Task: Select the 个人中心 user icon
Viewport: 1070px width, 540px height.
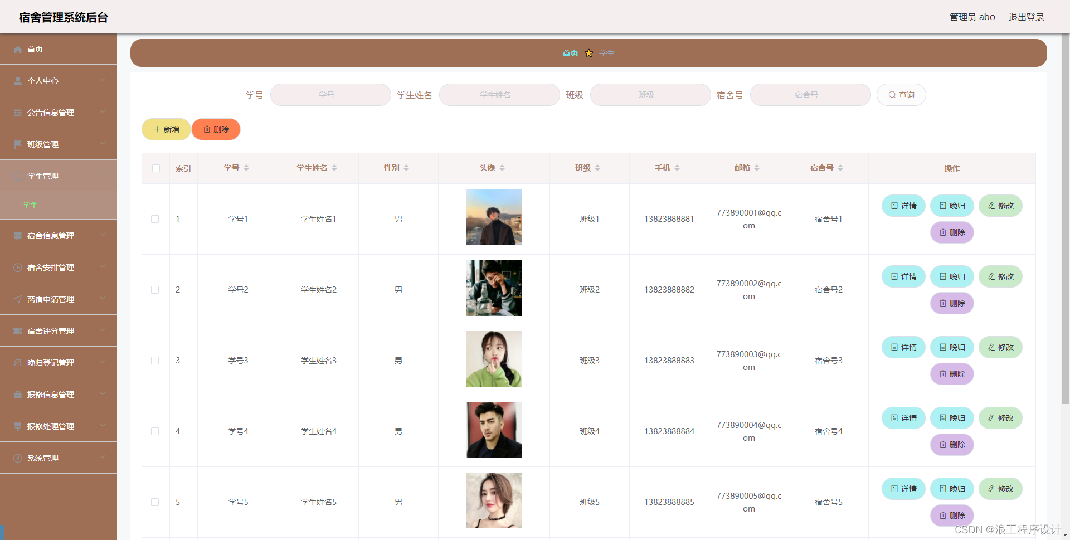Action: click(17, 81)
